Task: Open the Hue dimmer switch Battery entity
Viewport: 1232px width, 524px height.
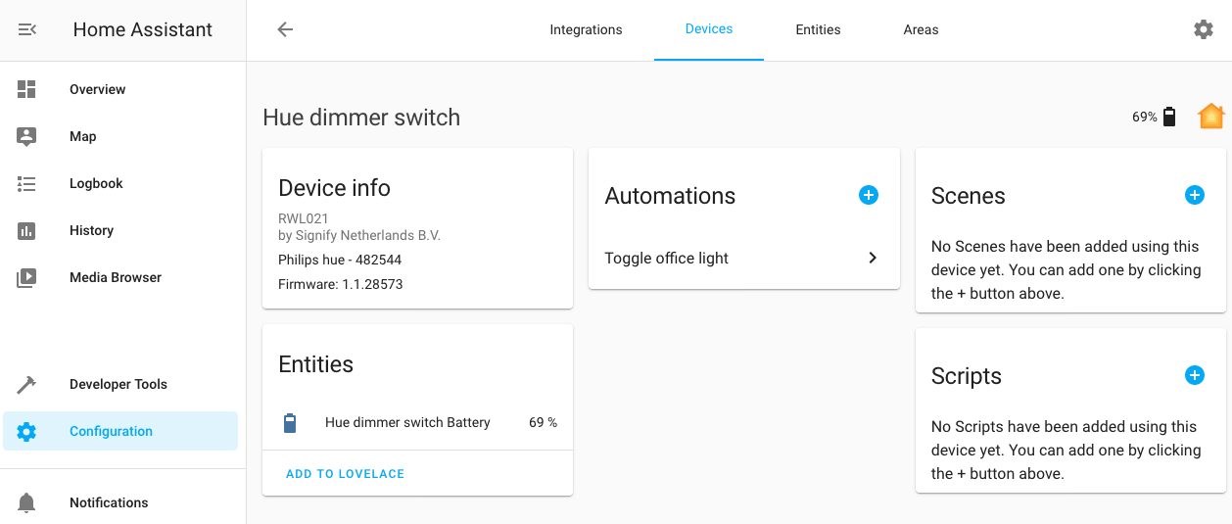Action: [407, 423]
